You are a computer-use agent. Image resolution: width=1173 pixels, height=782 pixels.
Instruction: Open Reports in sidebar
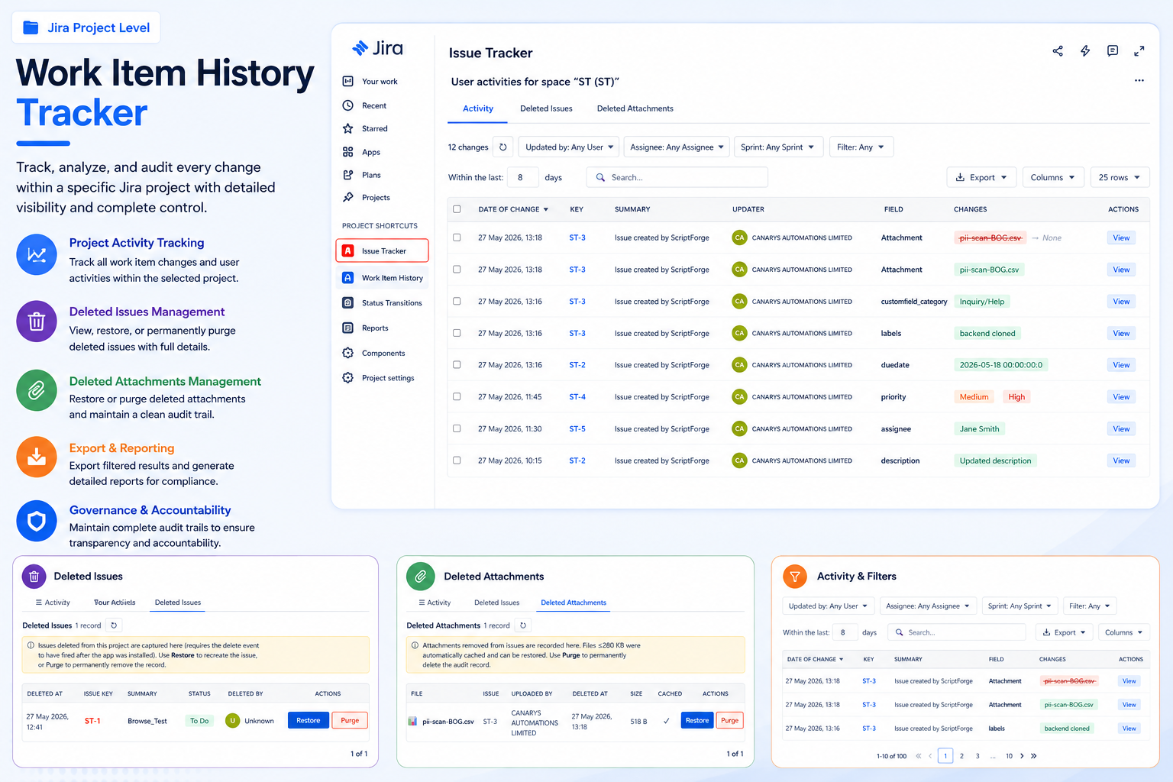[x=375, y=328]
